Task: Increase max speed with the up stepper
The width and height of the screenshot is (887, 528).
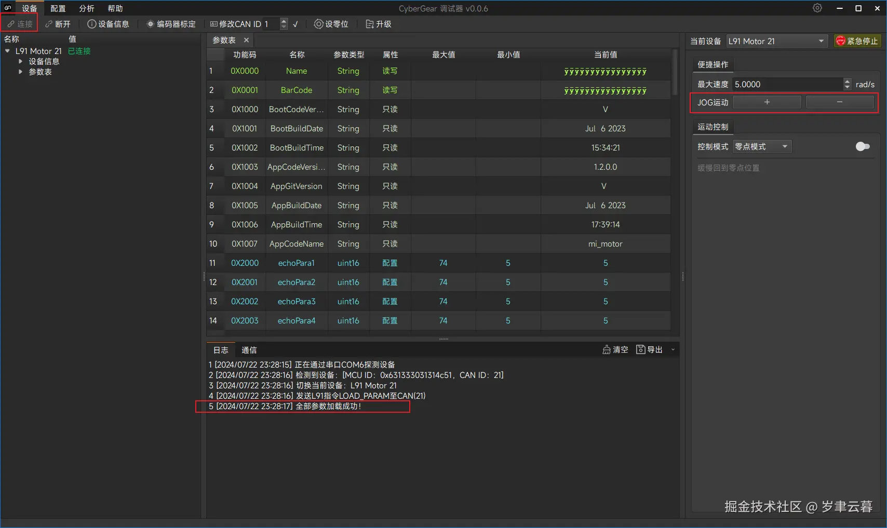Action: [x=848, y=81]
